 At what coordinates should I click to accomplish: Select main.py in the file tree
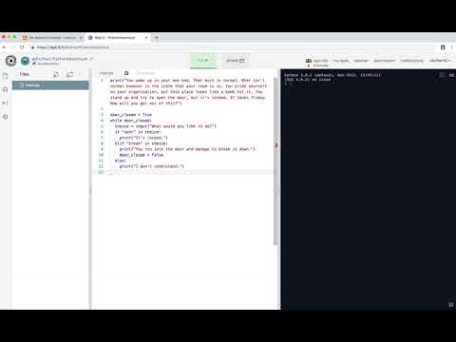50,85
